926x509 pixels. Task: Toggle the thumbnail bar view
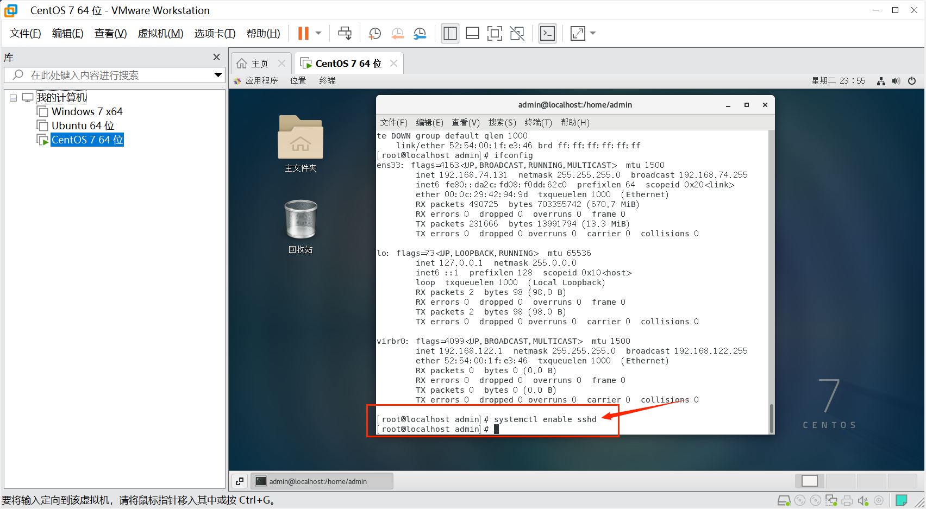click(472, 33)
